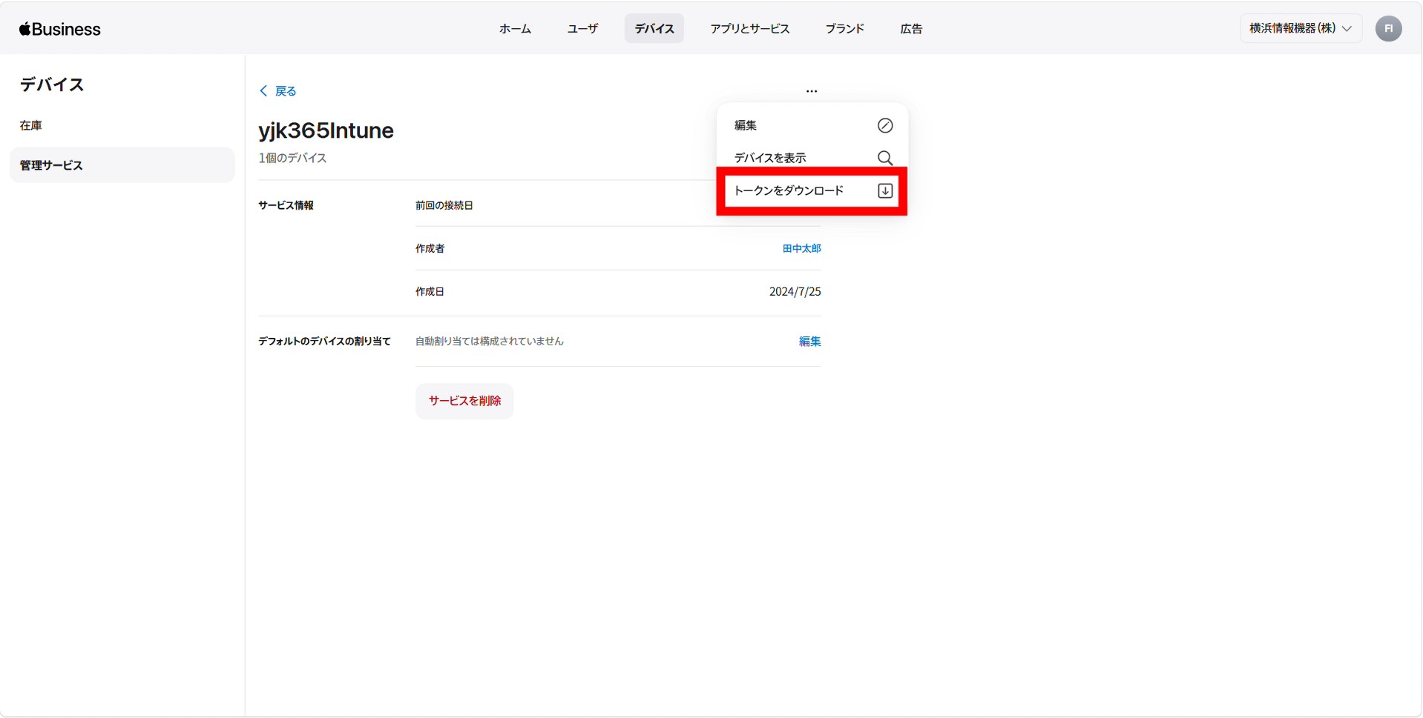Click the 作成日 field label
The height and width of the screenshot is (718, 1423).
point(430,292)
